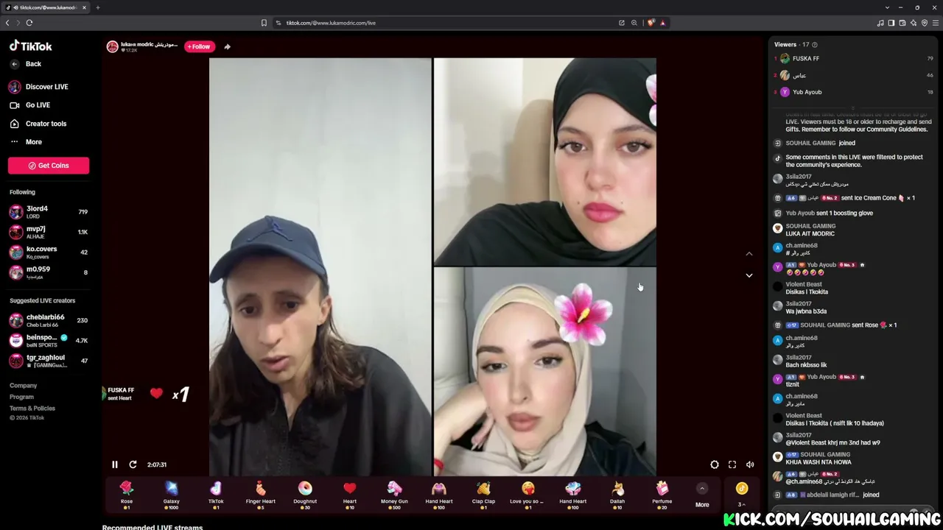Send the Money Gun gift

394,494
